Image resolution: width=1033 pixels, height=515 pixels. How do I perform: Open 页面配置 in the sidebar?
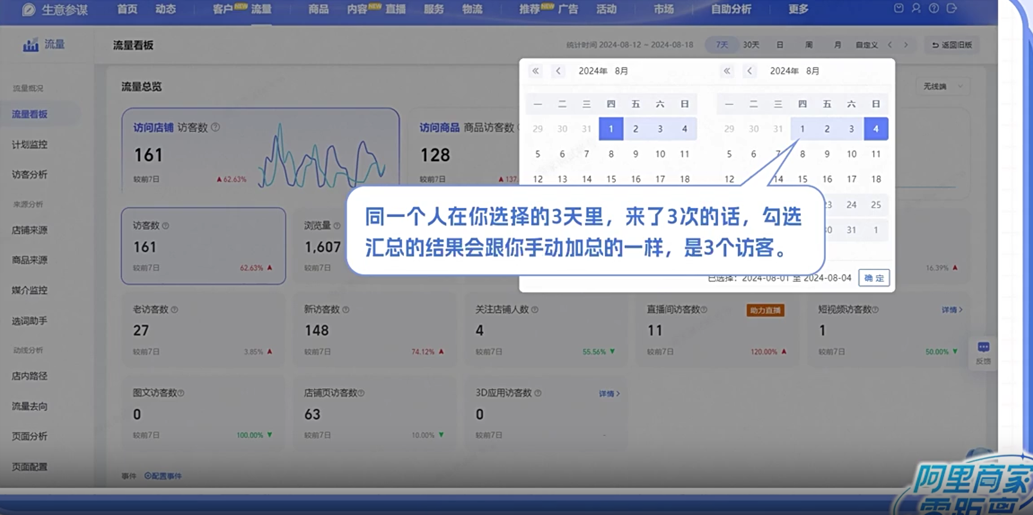tap(29, 467)
